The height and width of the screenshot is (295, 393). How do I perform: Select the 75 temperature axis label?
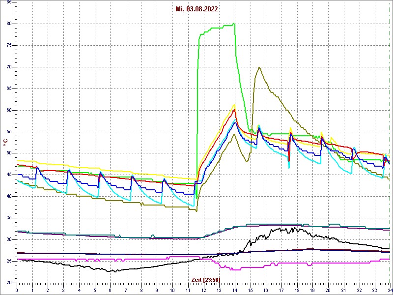pos(9,45)
